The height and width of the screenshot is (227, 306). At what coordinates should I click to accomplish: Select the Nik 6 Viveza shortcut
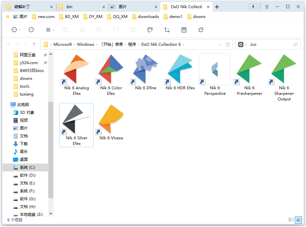click(x=111, y=123)
